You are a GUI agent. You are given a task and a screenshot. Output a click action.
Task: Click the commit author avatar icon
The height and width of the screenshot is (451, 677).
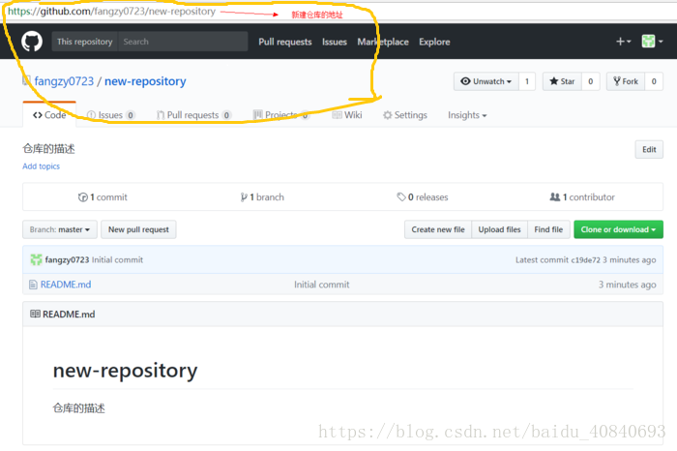(x=36, y=259)
